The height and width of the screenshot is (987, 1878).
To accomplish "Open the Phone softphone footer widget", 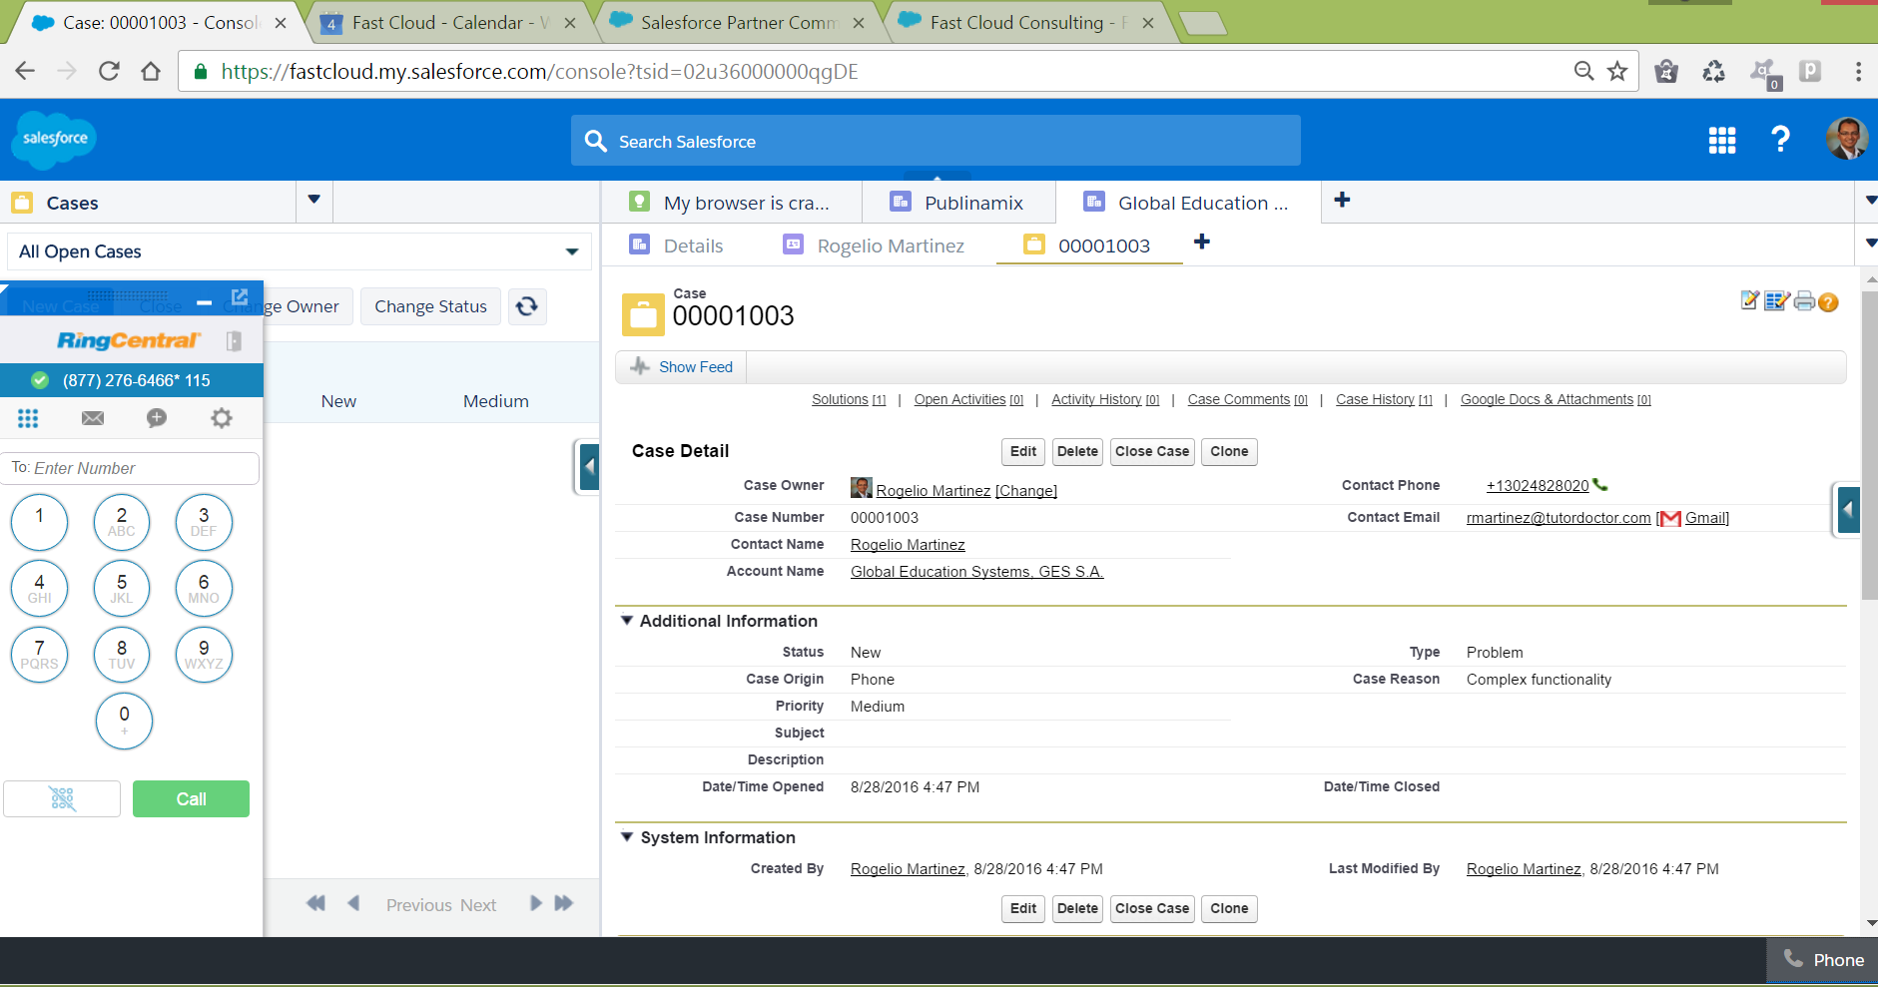I will (1823, 959).
